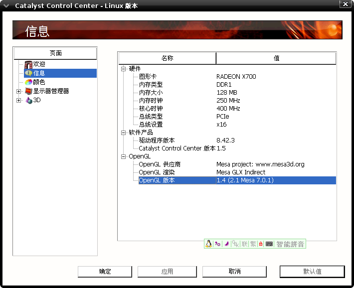Click the 应用 apply button
The width and height of the screenshot is (354, 288).
[167, 271]
